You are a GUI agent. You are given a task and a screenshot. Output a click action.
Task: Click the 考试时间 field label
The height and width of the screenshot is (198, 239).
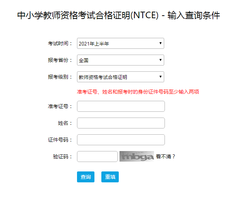click(x=60, y=44)
